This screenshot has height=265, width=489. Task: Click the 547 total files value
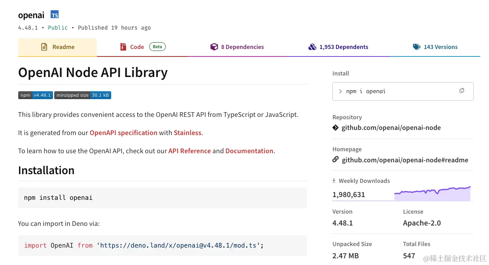pyautogui.click(x=409, y=256)
